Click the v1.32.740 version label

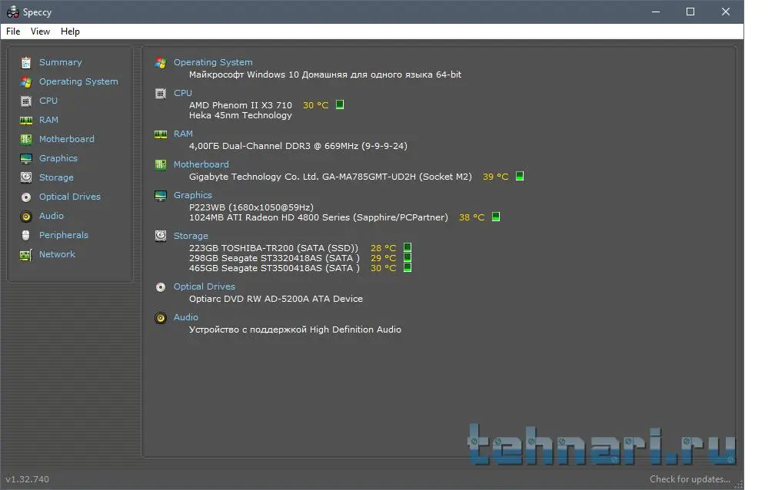(x=27, y=479)
